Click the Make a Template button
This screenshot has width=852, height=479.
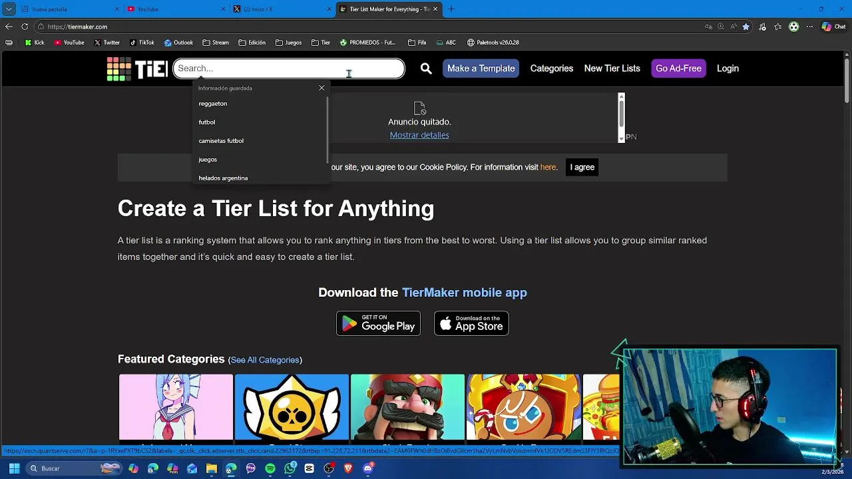pos(481,69)
